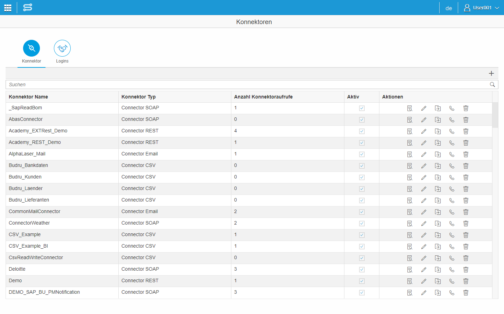
Task: Edit the ConnectorWeather connector
Action: click(x=423, y=224)
